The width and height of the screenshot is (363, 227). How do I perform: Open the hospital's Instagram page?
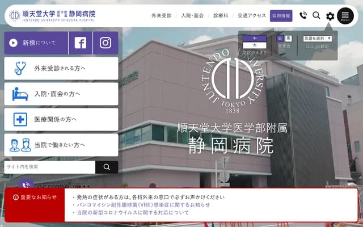105,43
